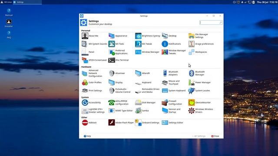Image resolution: width=278 pixels, height=156 pixels.
Task: Open Window Manager settings
Action: click(x=147, y=52)
